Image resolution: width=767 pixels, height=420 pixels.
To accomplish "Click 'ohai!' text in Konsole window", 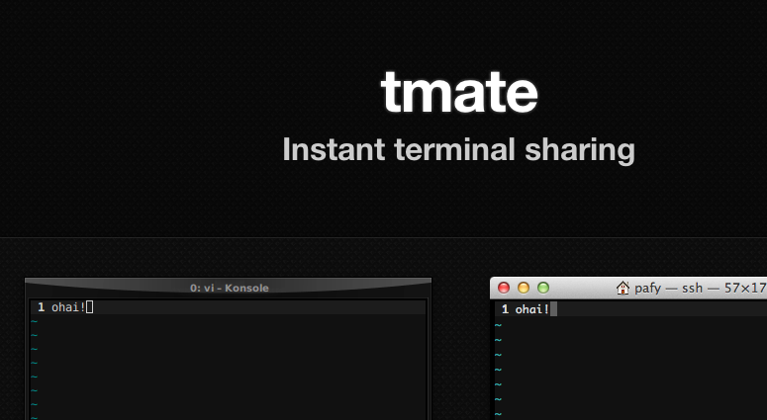I will 68,307.
